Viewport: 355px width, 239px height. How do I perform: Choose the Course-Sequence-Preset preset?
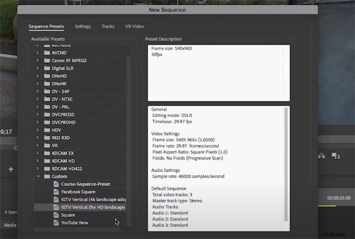pos(86,184)
